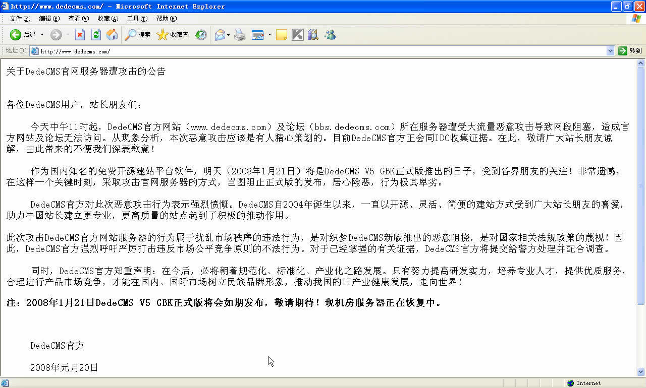Minimize the Internet Explorer window

tap(616, 6)
